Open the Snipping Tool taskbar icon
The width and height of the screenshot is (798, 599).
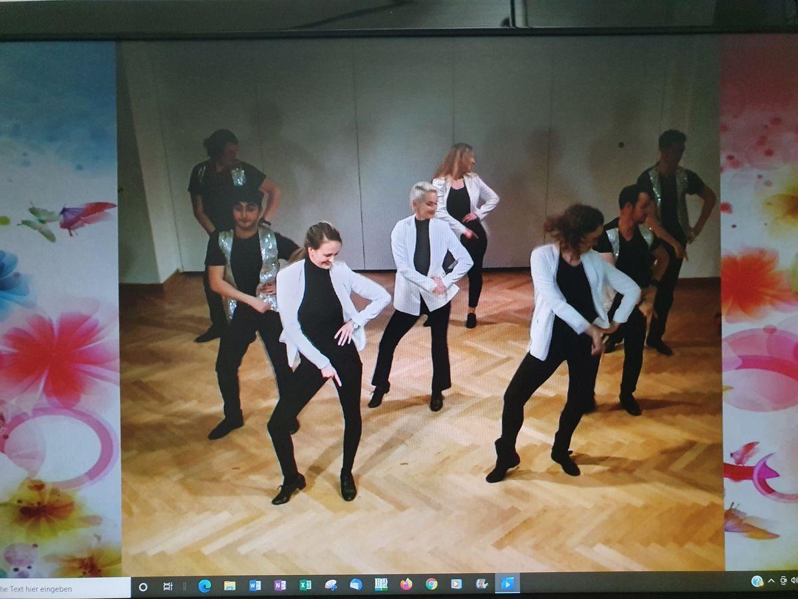coord(331,585)
